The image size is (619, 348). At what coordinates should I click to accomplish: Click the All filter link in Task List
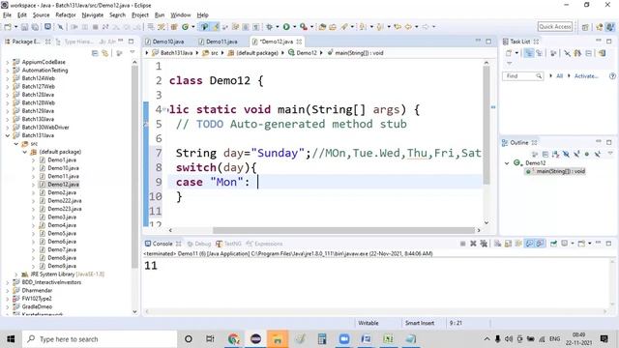560,75
